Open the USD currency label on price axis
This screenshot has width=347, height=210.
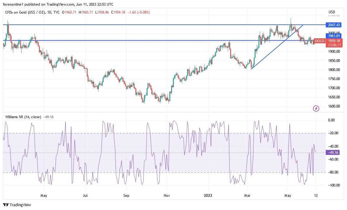(x=332, y=11)
